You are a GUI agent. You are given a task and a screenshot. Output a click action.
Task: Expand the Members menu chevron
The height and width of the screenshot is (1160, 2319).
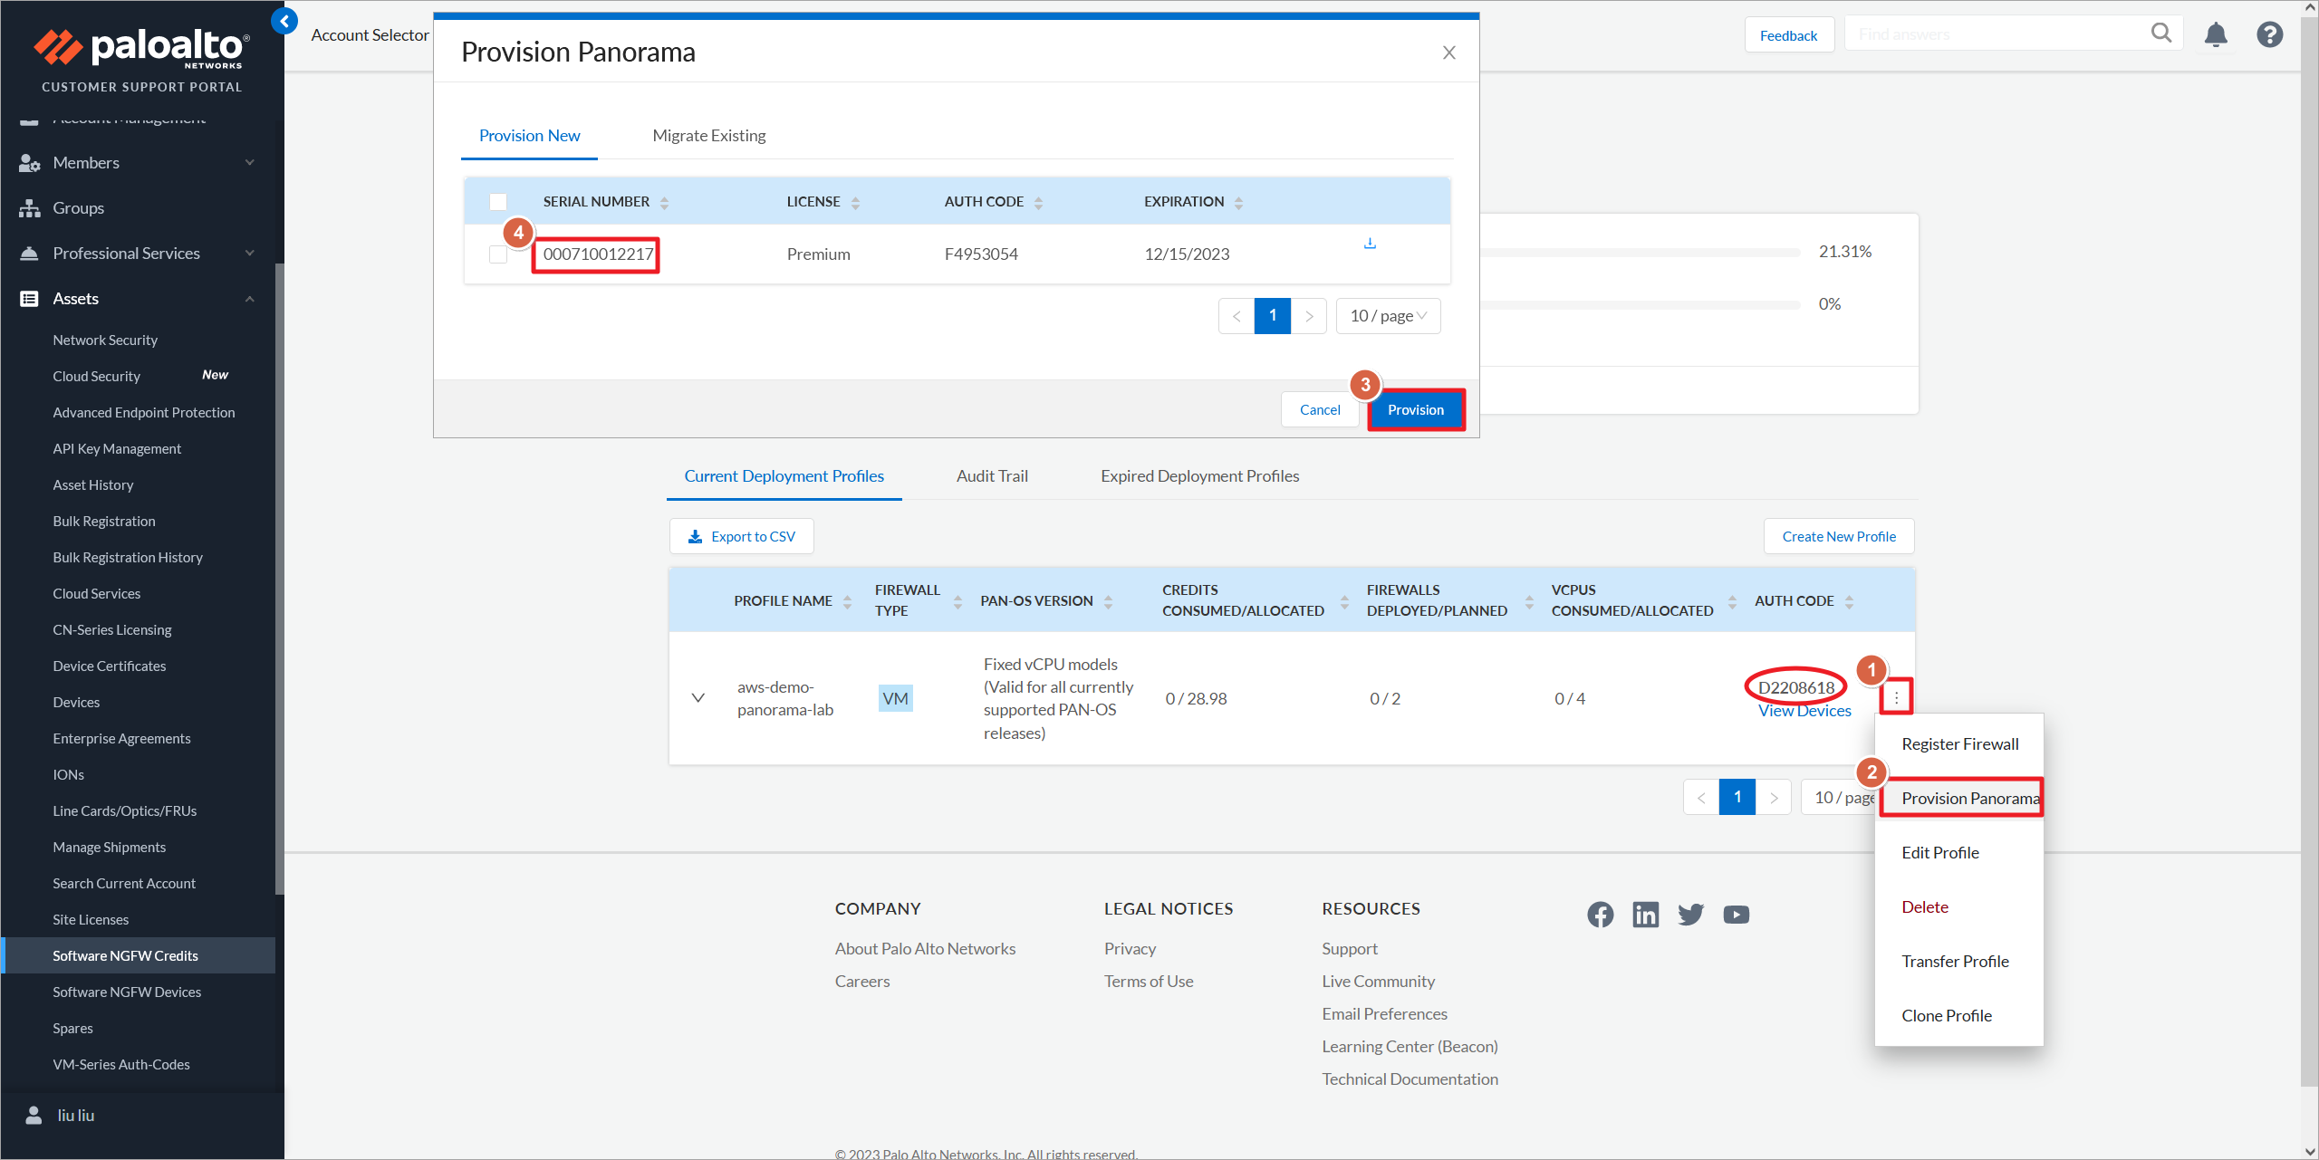click(250, 163)
